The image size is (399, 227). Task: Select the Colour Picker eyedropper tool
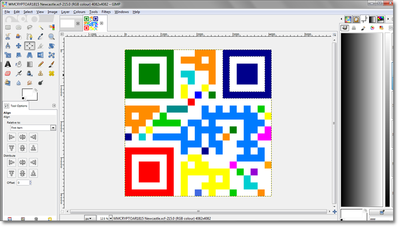[x=41, y=37]
